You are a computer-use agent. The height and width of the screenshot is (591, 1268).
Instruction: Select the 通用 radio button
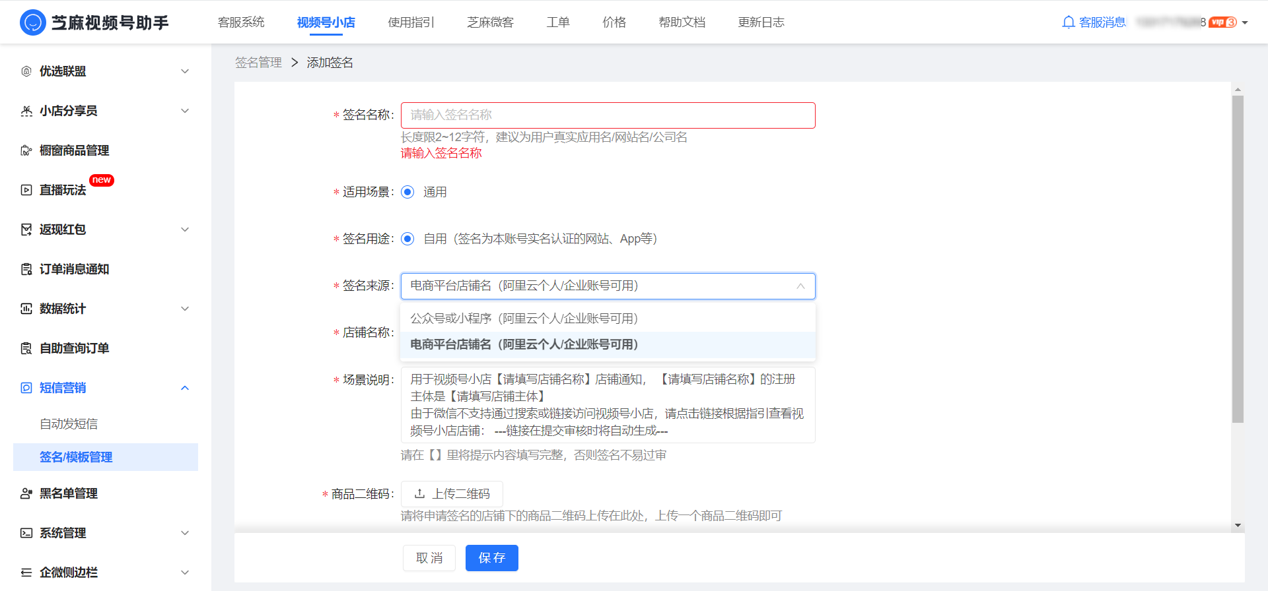407,192
